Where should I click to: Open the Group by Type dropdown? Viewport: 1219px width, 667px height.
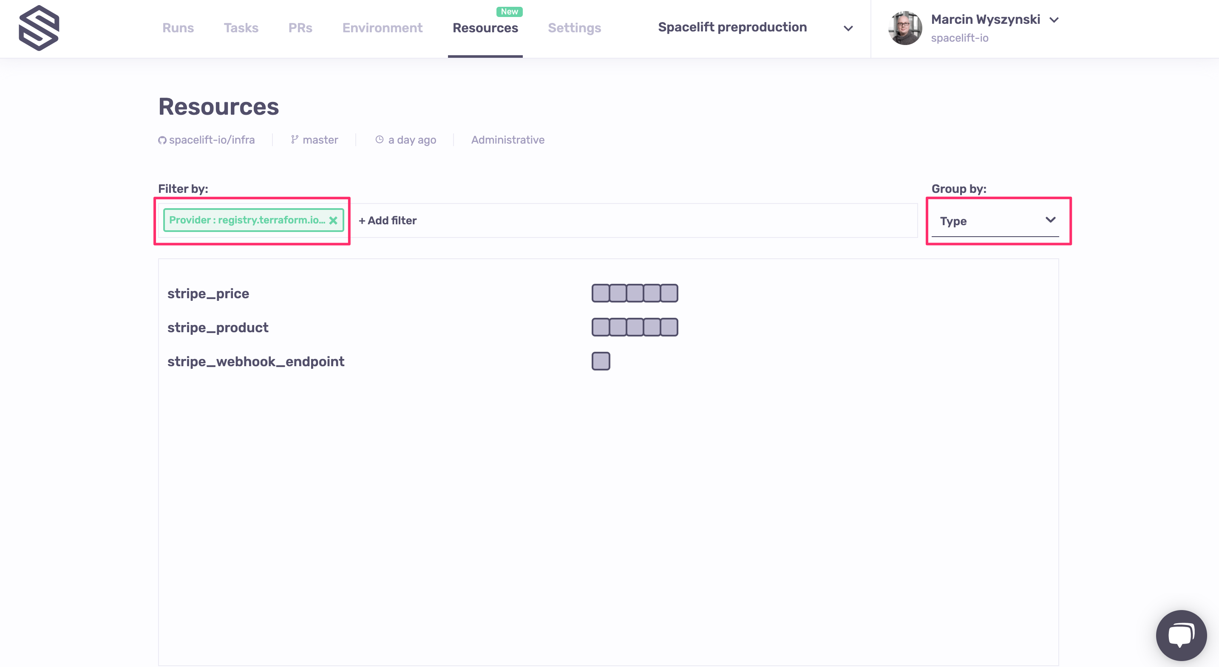995,221
